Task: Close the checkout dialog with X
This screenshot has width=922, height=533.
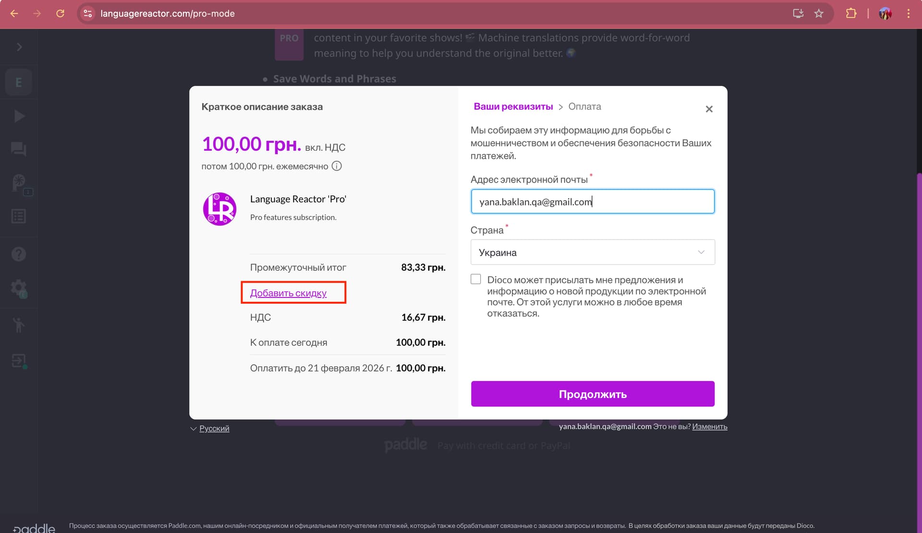Action: 709,109
